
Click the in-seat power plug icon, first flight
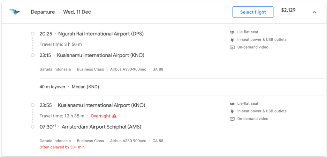click(x=232, y=40)
